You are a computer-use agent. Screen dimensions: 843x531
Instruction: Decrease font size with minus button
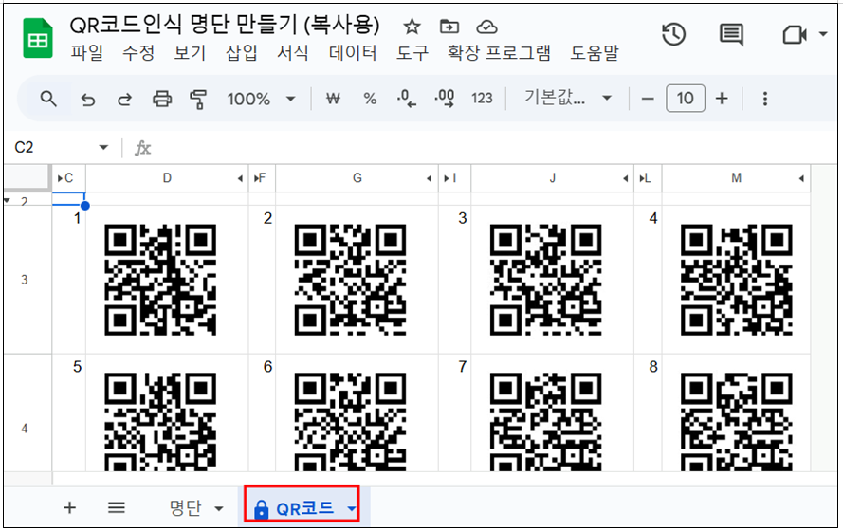[648, 99]
